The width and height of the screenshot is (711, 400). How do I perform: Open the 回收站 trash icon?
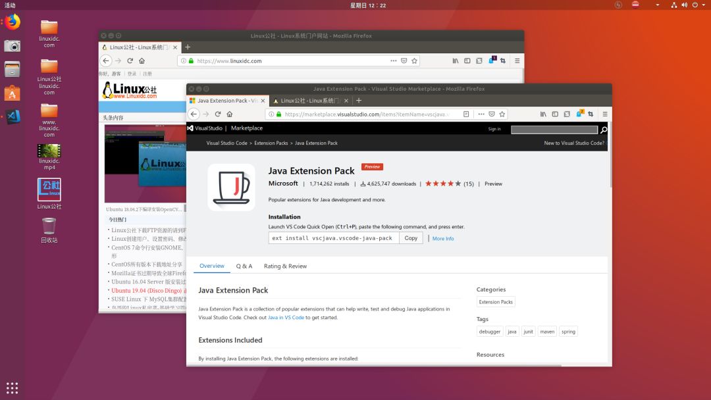[x=49, y=230]
